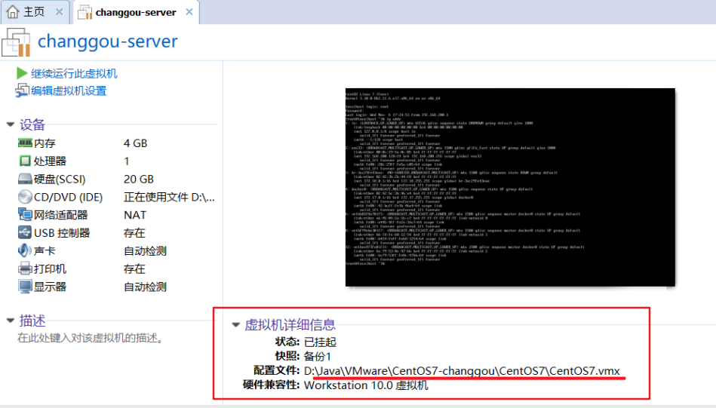
Task: Select the 显示器 device label
Action: tap(51, 287)
